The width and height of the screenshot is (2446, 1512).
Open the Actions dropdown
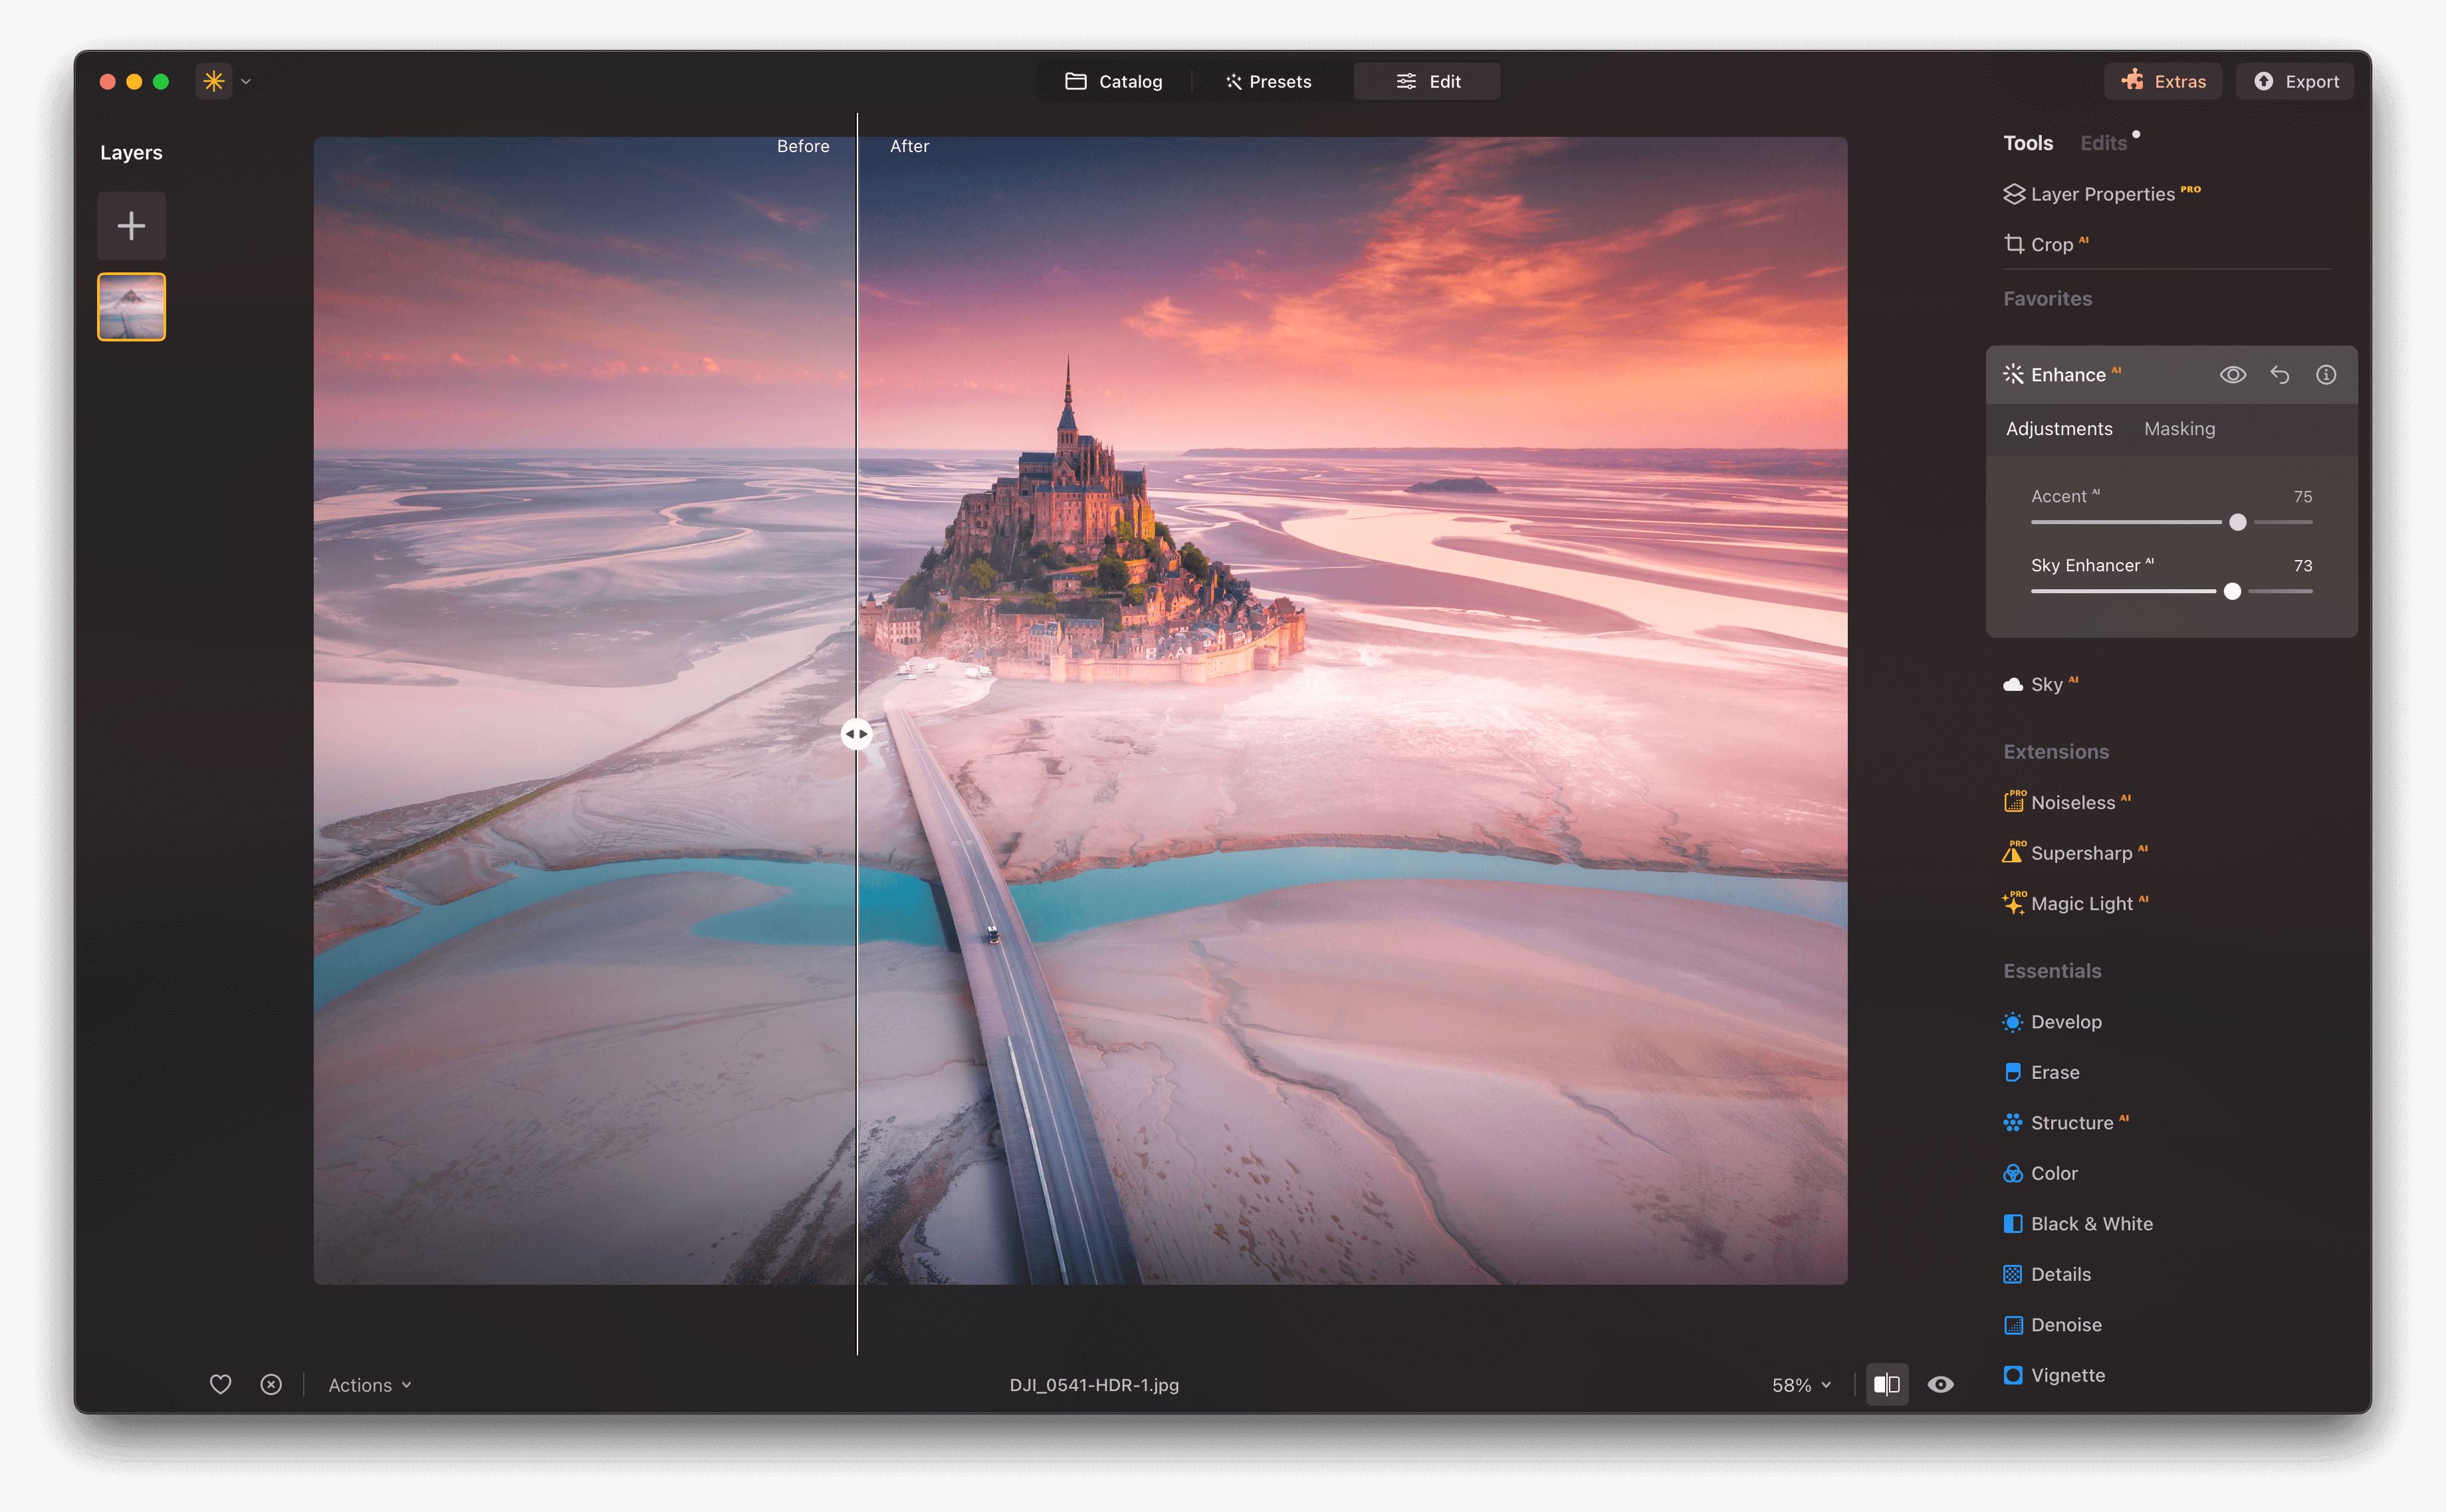pyautogui.click(x=368, y=1384)
